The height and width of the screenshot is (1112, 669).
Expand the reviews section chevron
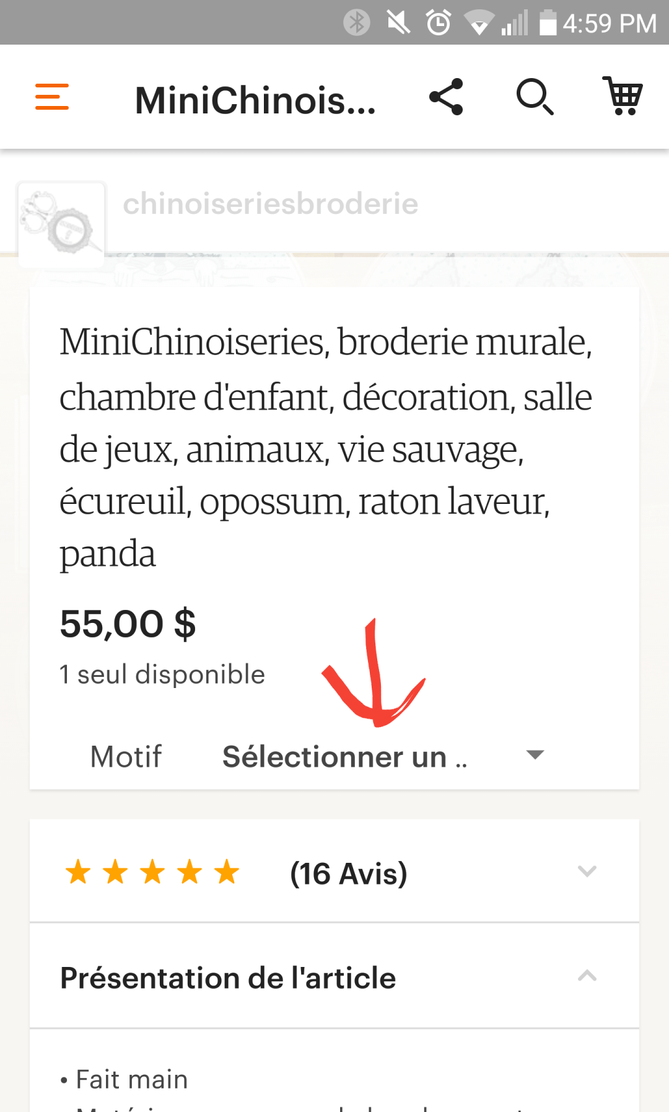(587, 872)
